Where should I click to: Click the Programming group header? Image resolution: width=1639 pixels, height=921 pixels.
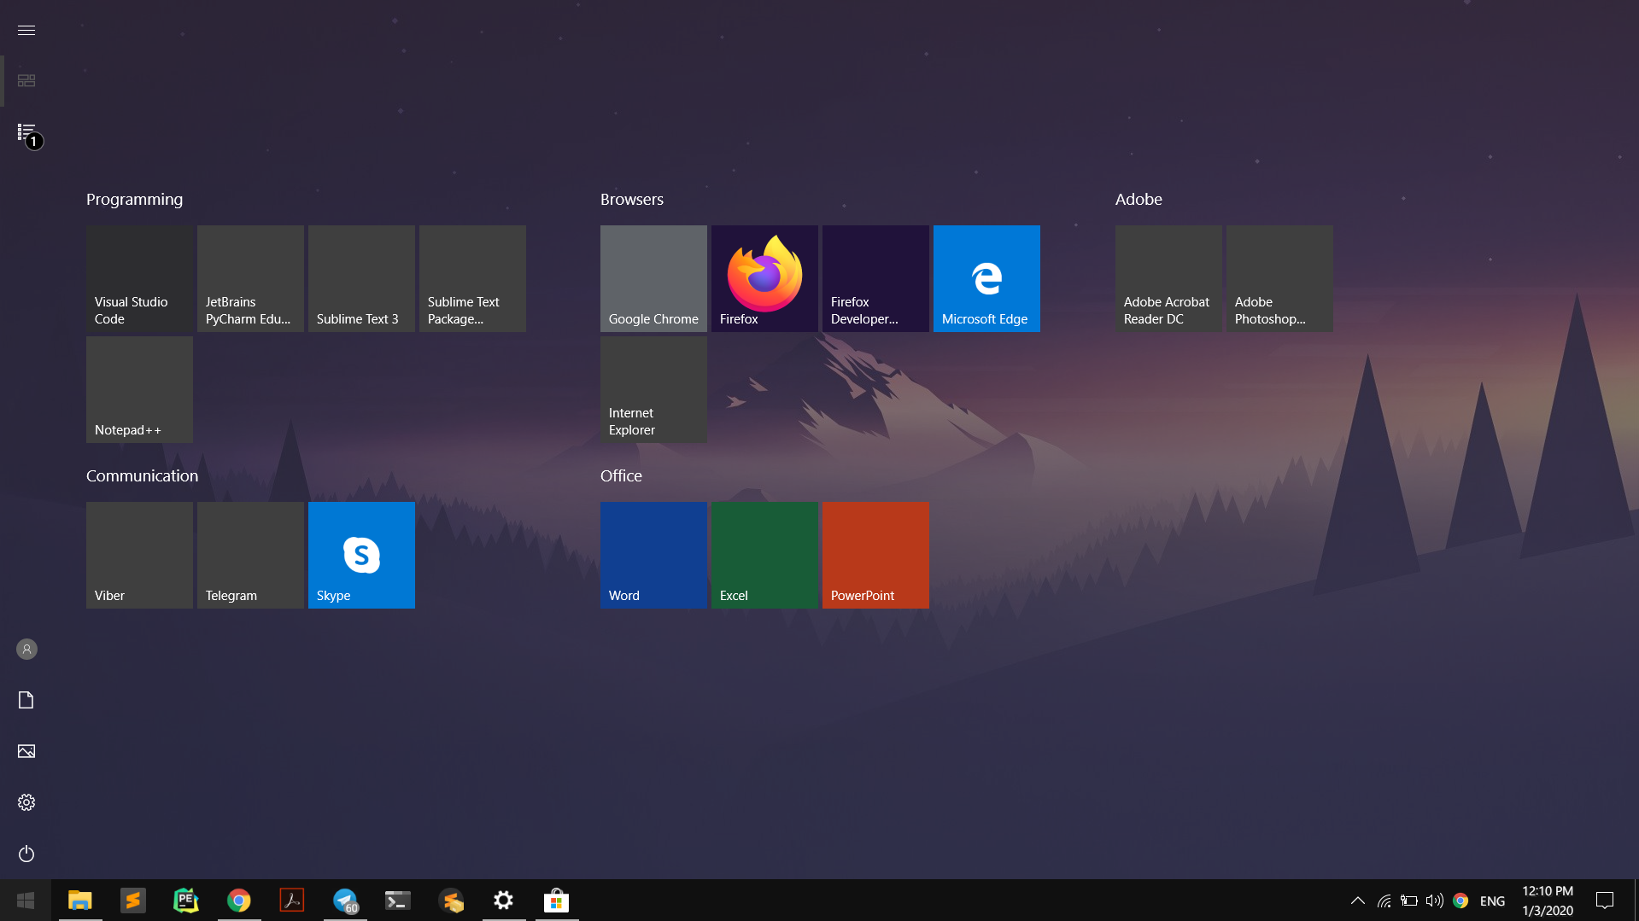(x=134, y=200)
